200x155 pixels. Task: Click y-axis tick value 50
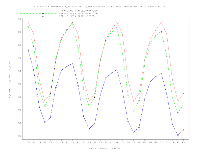point(19,97)
